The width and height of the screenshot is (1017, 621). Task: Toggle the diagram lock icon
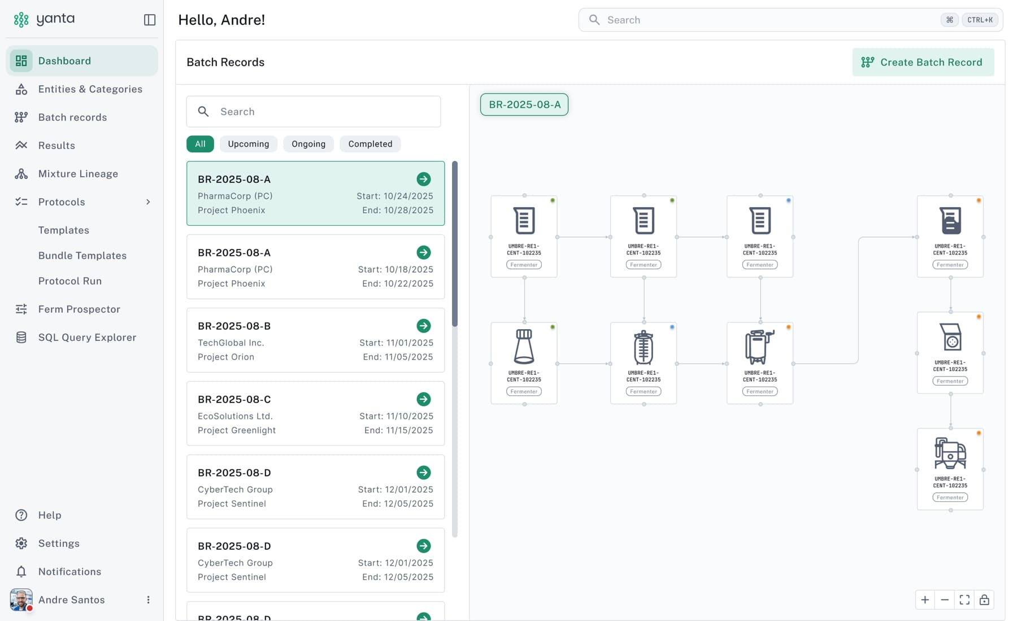click(984, 600)
